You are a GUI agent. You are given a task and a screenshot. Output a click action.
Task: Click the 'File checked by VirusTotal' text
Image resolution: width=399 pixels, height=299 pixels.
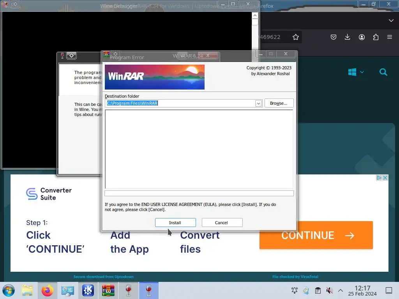(x=295, y=277)
